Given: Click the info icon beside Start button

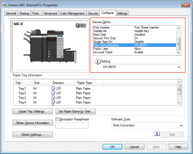Looking at the screenshot, I should coord(157,134).
